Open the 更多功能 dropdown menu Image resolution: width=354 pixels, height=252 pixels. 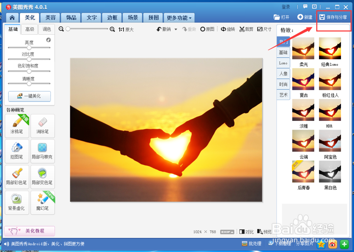tap(179, 18)
